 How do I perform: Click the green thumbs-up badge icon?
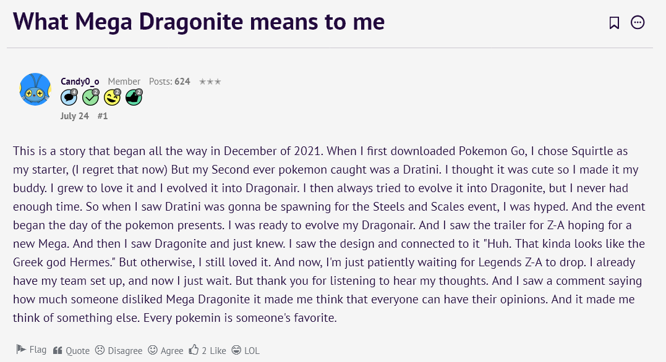tap(134, 97)
